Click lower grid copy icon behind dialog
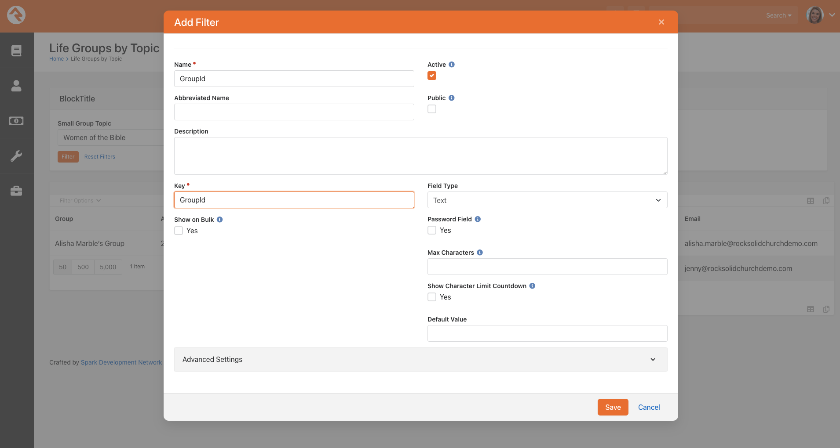 pos(826,309)
